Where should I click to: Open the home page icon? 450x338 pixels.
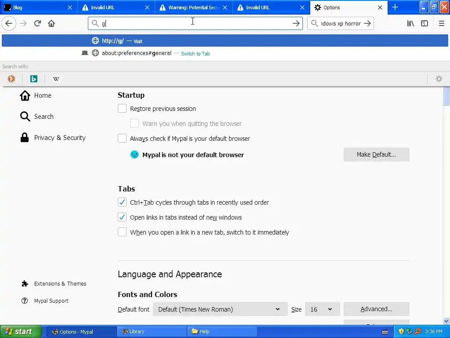click(51, 23)
